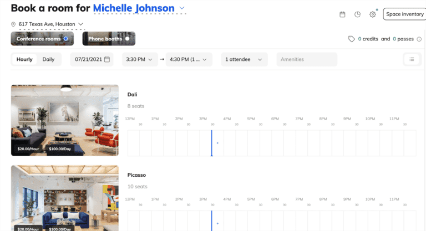Click the 10 seats label
The width and height of the screenshot is (426, 231).
tap(137, 187)
